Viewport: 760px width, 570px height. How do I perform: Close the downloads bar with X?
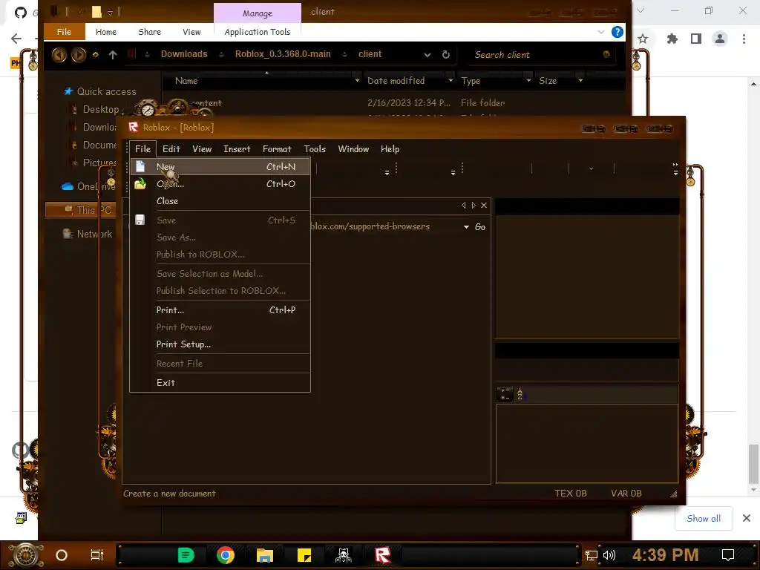click(x=747, y=518)
